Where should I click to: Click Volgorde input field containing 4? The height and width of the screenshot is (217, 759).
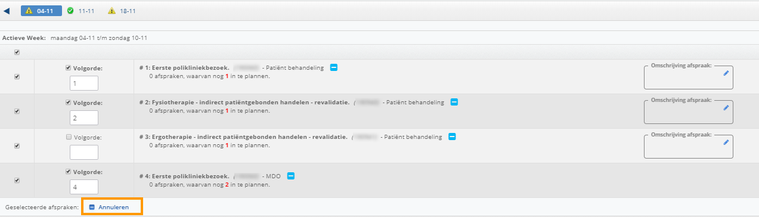[x=85, y=187]
